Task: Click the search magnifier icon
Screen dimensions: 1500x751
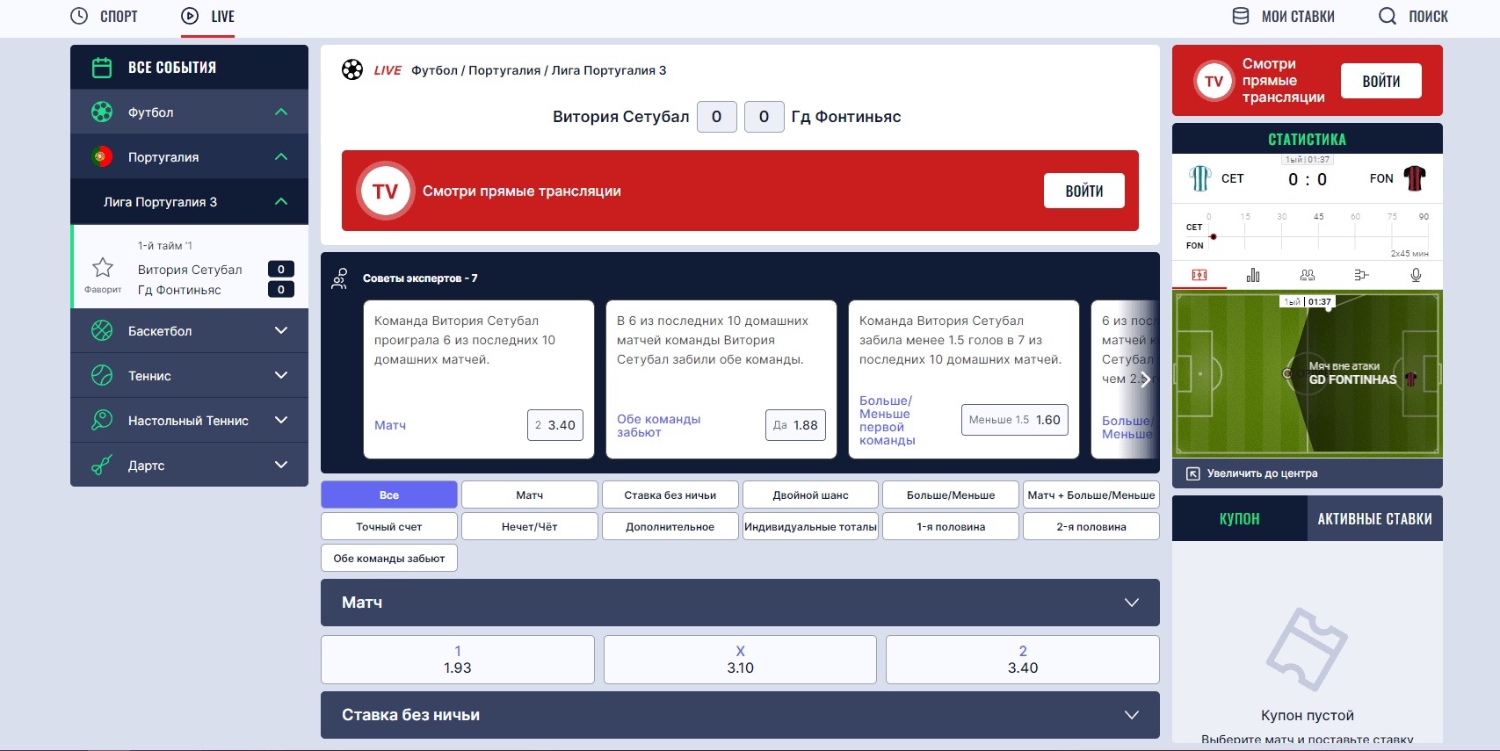Action: [x=1388, y=16]
